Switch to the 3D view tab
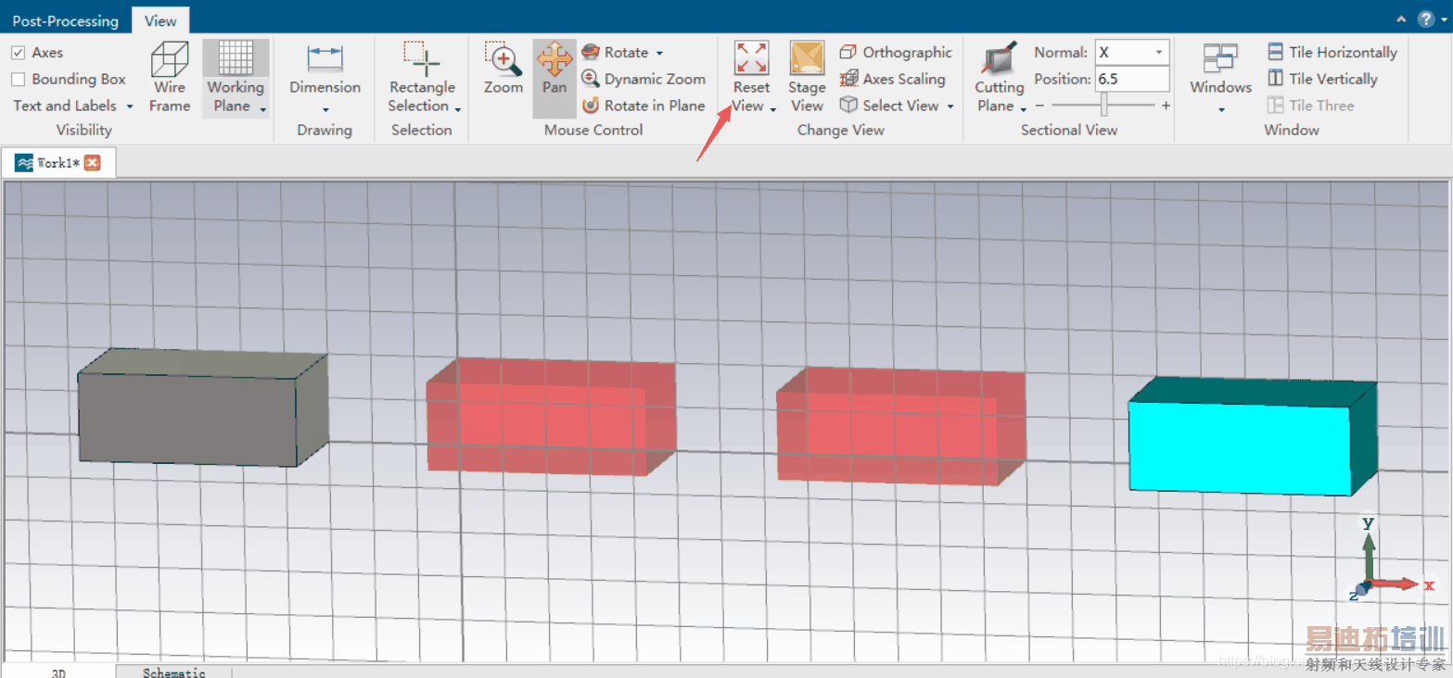The image size is (1453, 678). coord(58,672)
